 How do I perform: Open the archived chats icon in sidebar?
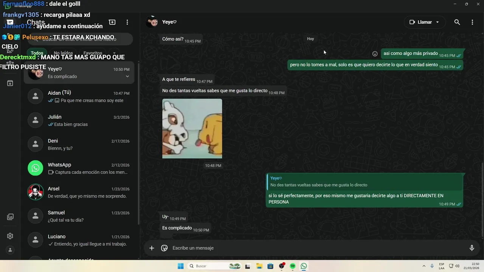[10, 83]
